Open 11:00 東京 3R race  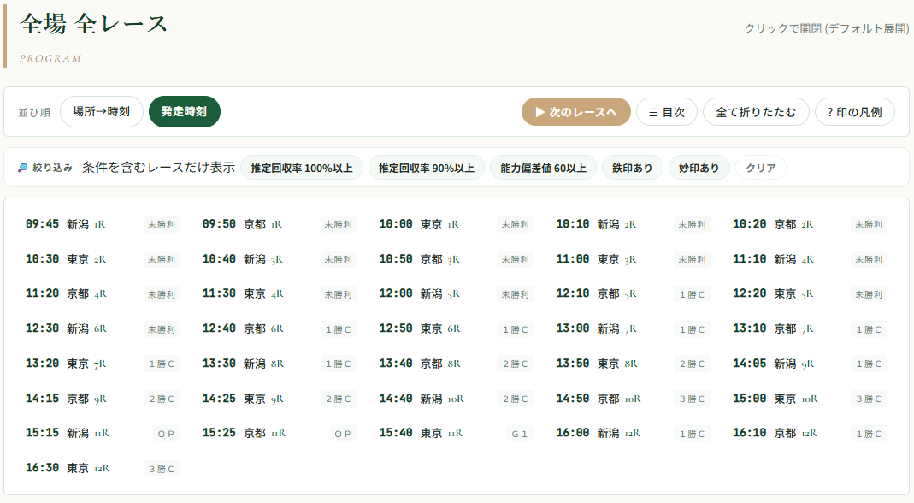pyautogui.click(x=633, y=259)
